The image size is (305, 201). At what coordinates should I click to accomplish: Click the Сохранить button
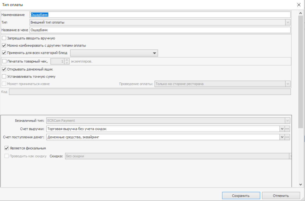(x=241, y=196)
